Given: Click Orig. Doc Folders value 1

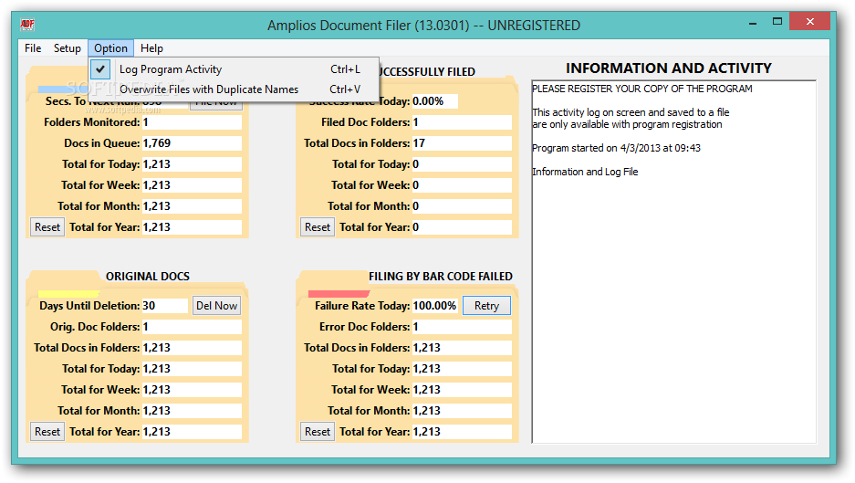Looking at the screenshot, I should (192, 327).
